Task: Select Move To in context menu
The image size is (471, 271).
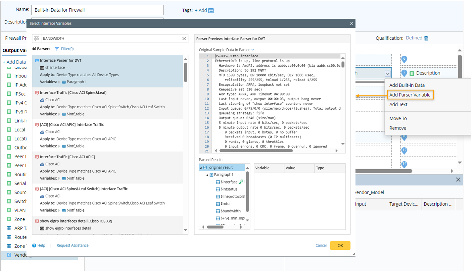Action: [x=398, y=118]
